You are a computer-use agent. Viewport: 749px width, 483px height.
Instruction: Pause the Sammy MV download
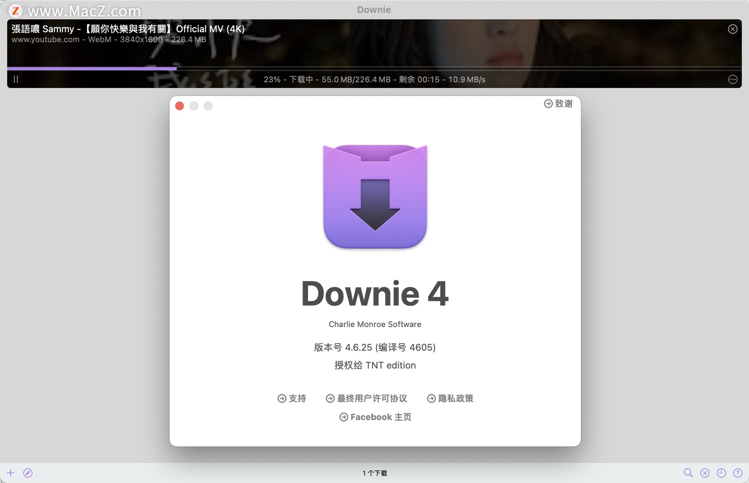pyautogui.click(x=16, y=79)
